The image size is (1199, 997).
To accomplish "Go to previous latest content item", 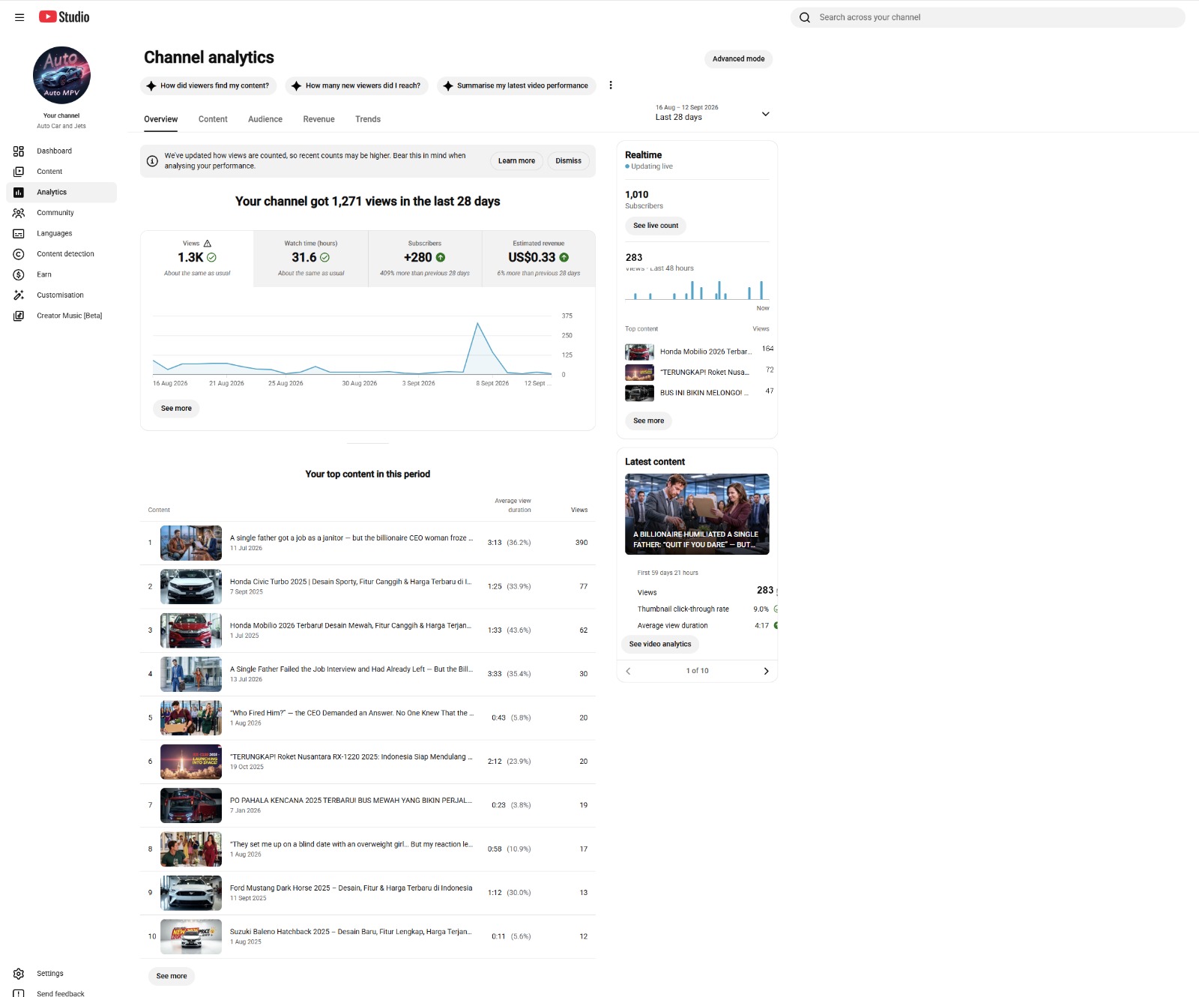I will [628, 671].
